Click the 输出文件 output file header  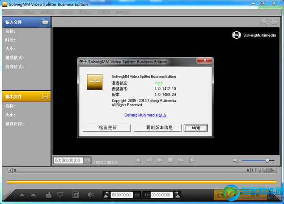click(x=26, y=96)
